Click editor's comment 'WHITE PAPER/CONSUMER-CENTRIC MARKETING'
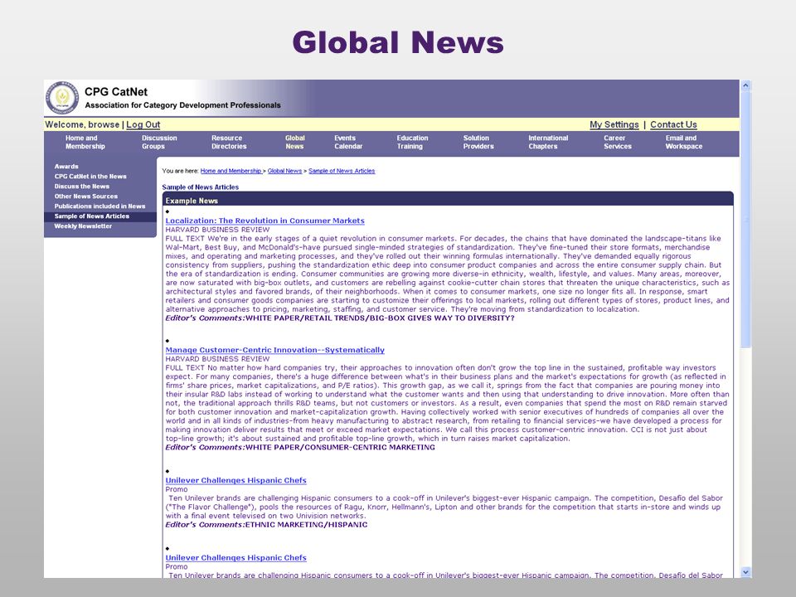Screen dimensions: 796x597 point(340,447)
